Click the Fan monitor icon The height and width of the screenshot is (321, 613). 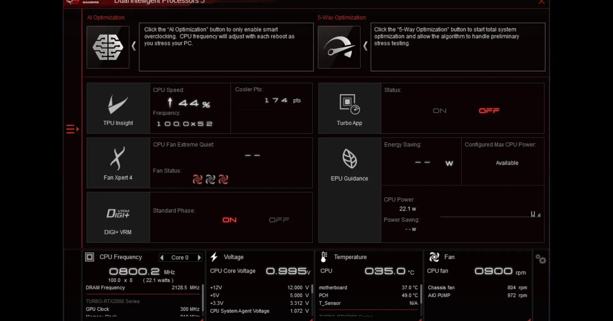[434, 257]
